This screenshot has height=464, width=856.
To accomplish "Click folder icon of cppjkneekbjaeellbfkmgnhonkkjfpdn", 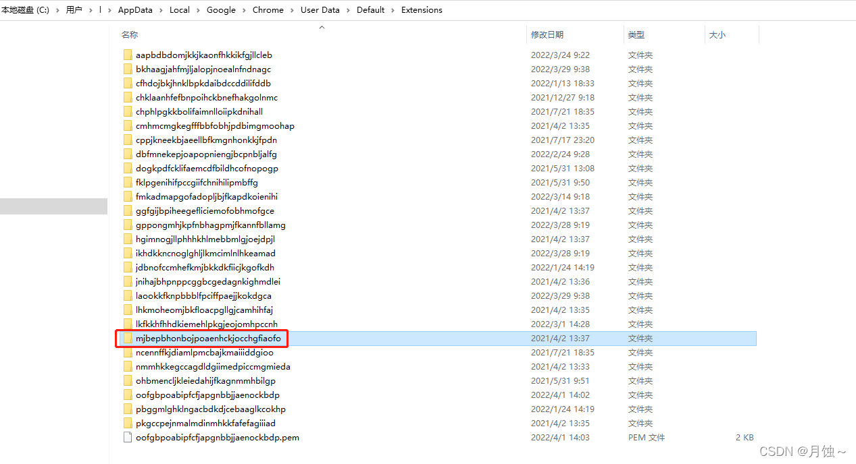I will pos(128,140).
